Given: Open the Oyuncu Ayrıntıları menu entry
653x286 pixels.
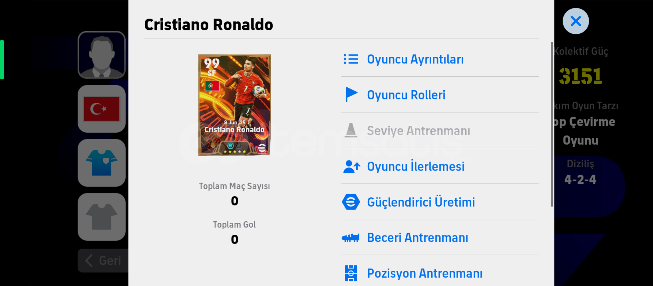Looking at the screenshot, I should click(x=440, y=59).
